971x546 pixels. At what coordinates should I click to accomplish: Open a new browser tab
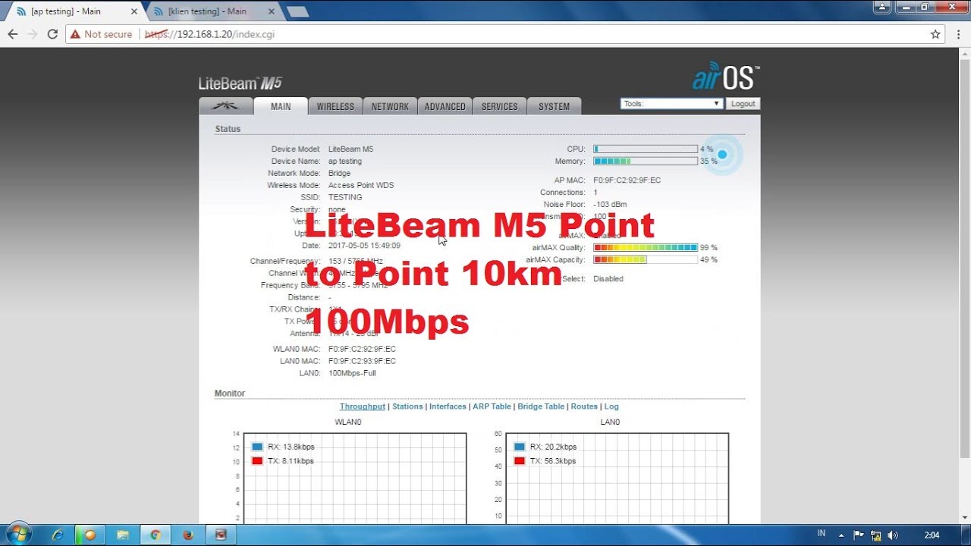click(x=297, y=11)
